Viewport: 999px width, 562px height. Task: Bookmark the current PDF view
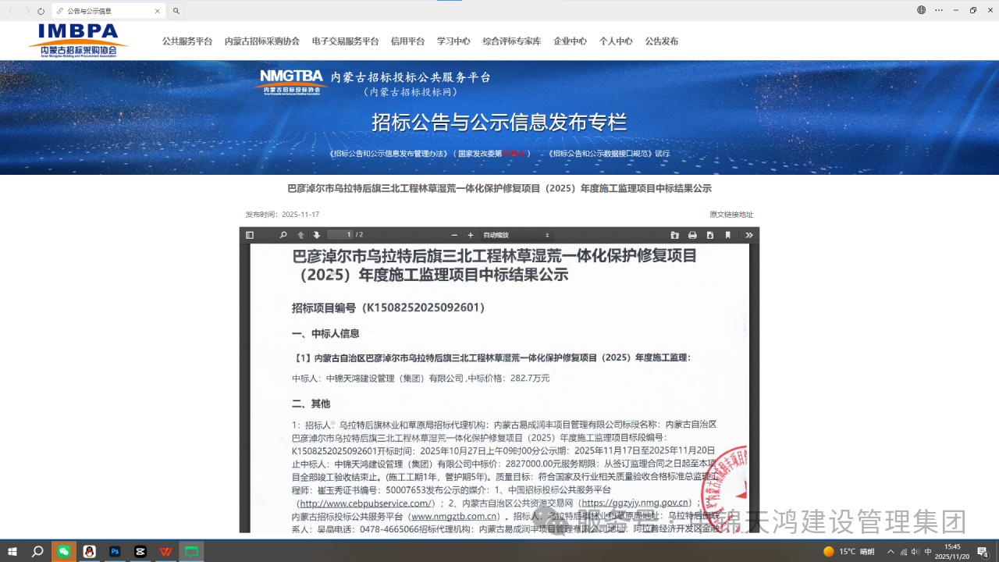pyautogui.click(x=727, y=234)
